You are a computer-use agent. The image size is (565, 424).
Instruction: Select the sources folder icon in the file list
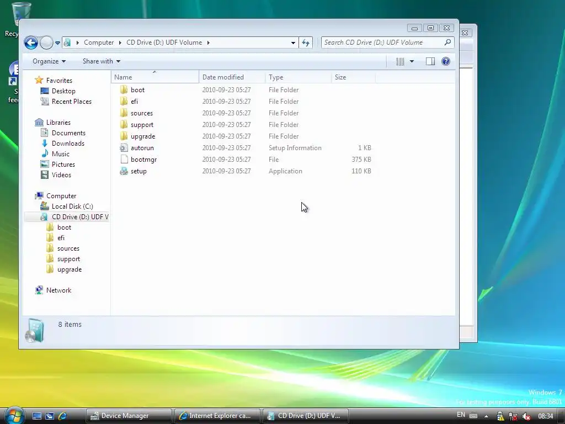point(124,113)
